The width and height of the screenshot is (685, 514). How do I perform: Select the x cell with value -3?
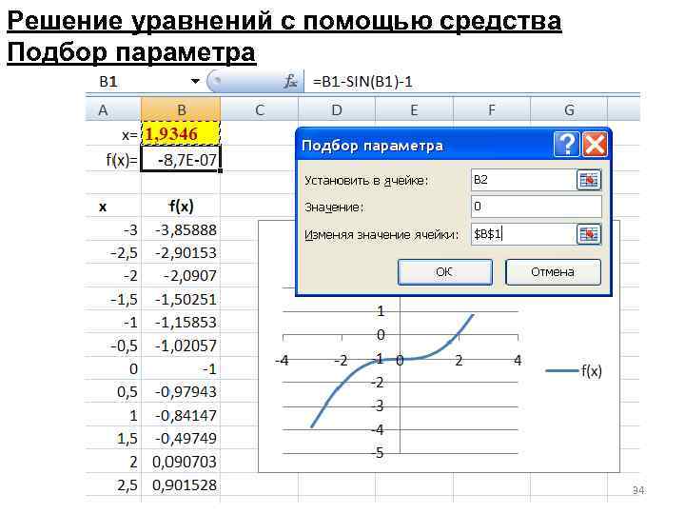tap(113, 229)
